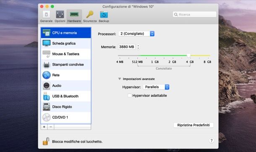Open the Processori dropdown
256x152 pixels.
point(136,33)
